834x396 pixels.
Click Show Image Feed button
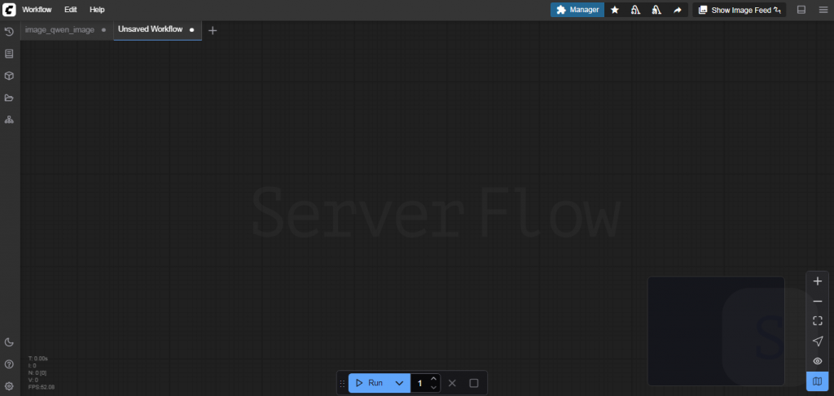739,10
